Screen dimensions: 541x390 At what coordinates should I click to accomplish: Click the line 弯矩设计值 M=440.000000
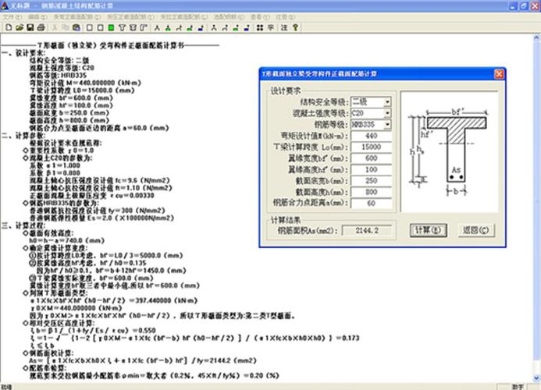click(86, 83)
